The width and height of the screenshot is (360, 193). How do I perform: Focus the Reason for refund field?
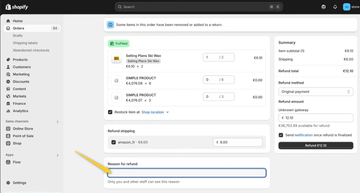(x=187, y=173)
